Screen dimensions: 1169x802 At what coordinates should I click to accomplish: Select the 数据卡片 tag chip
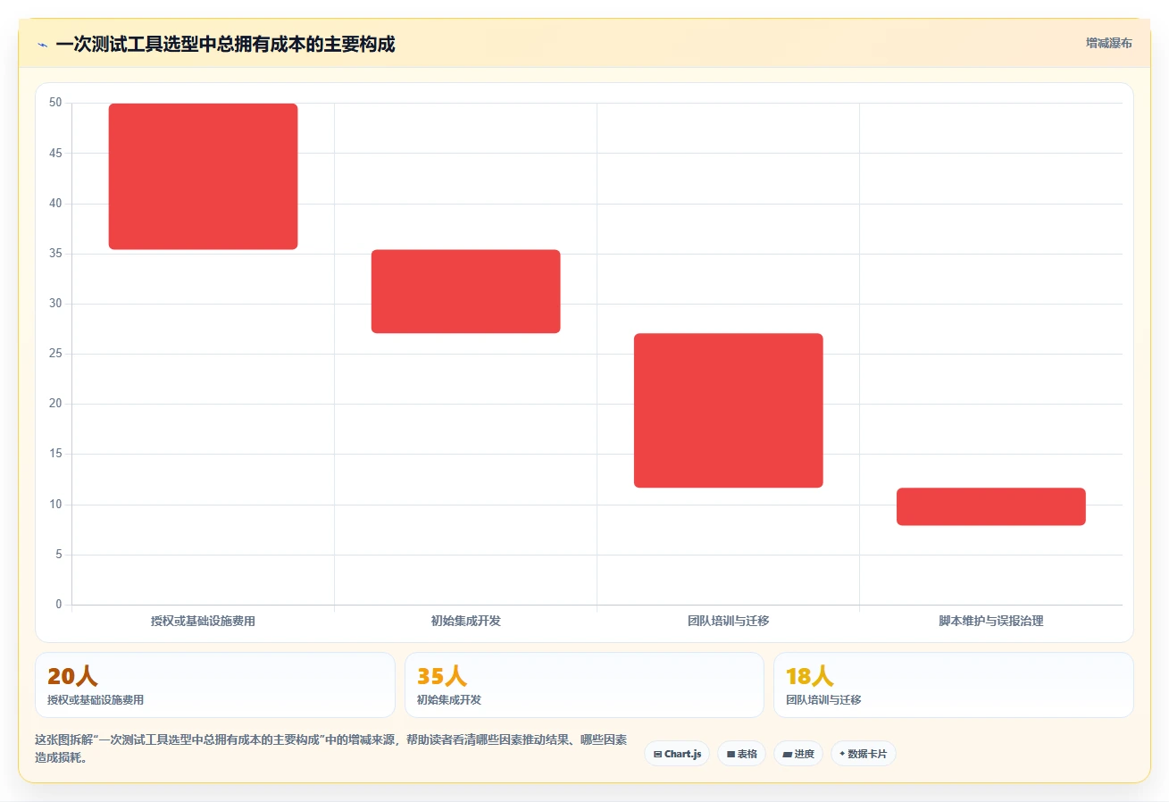pyautogui.click(x=863, y=754)
